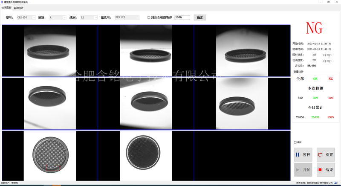Select the top-left battery side-view camera image
This screenshot has height=186, width=341.
(x=50, y=50)
